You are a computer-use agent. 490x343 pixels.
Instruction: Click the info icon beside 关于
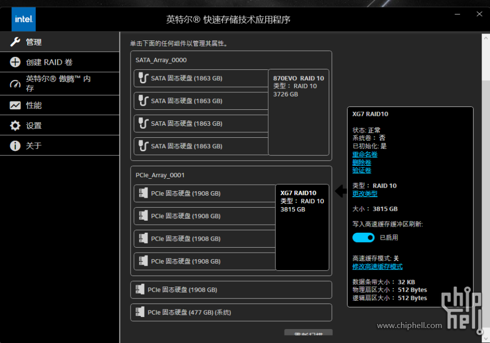click(x=15, y=145)
